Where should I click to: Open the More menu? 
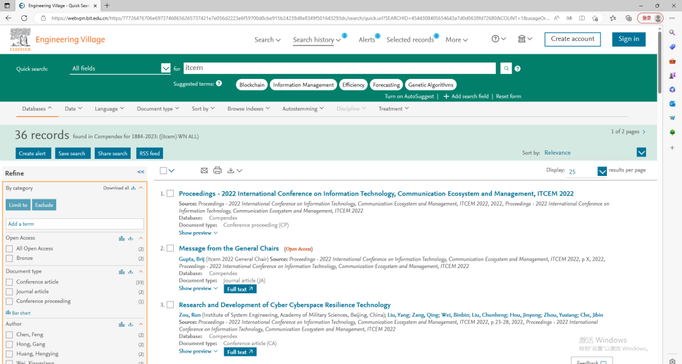click(457, 40)
